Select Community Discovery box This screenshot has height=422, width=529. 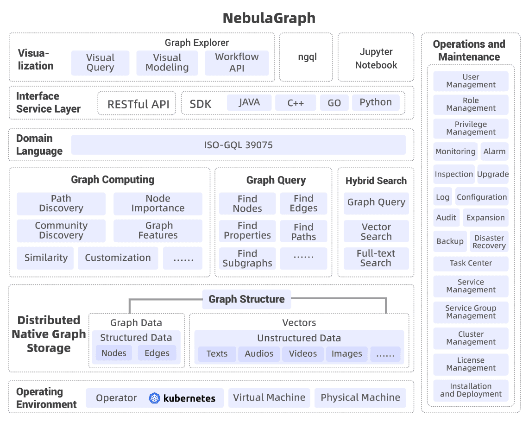coord(61,231)
